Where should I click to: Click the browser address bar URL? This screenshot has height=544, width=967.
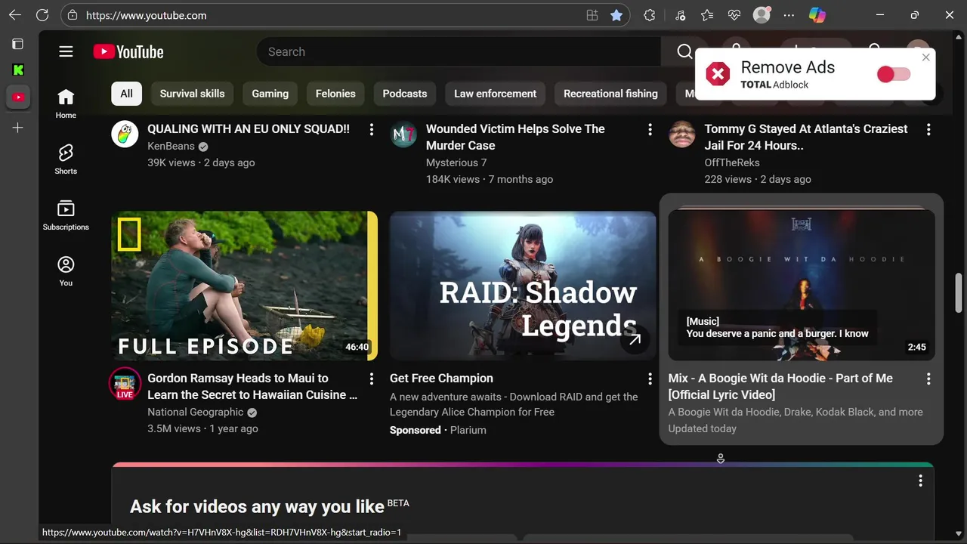(146, 15)
